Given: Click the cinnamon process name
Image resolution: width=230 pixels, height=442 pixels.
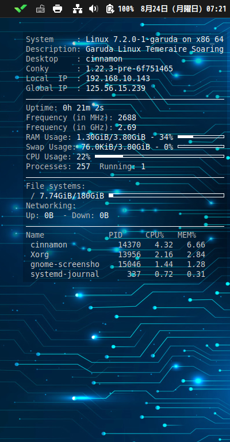Looking at the screenshot, I should [x=49, y=245].
